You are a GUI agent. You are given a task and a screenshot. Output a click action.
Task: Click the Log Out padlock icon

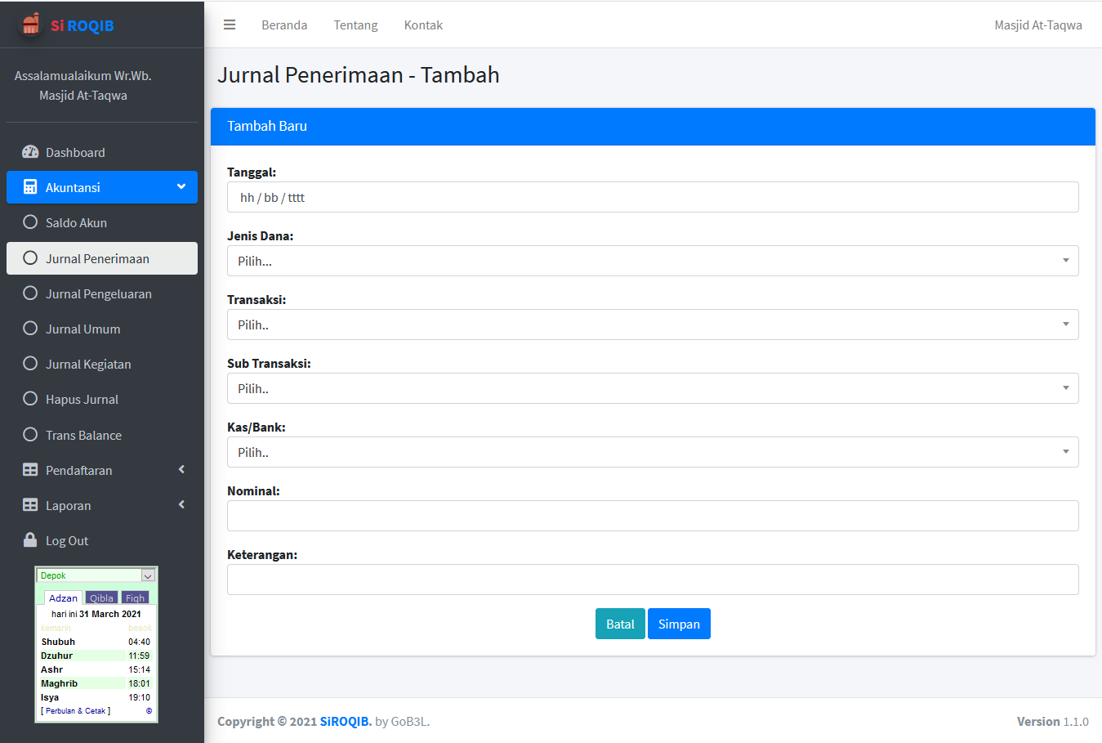30,540
